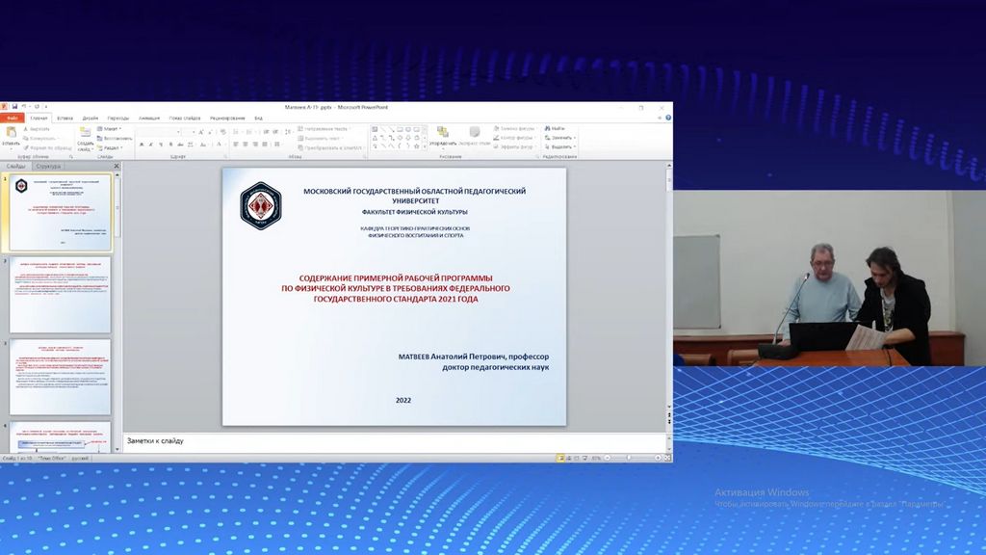This screenshot has height=555, width=986.
Task: Open the Select (Выделить) dropdown
Action: (559, 147)
